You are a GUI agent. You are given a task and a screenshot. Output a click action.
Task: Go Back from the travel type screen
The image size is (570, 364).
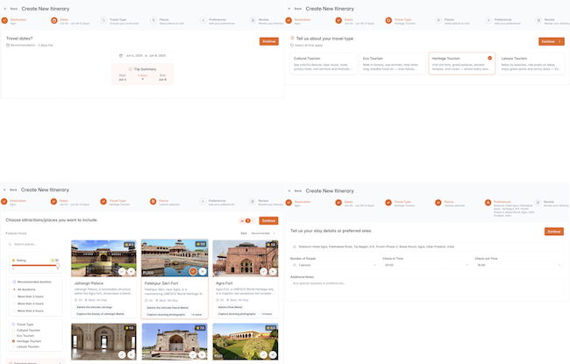click(296, 9)
